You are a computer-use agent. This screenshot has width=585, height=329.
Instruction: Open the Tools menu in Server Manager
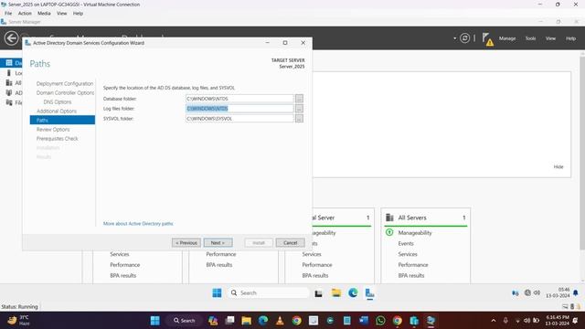[x=530, y=38]
